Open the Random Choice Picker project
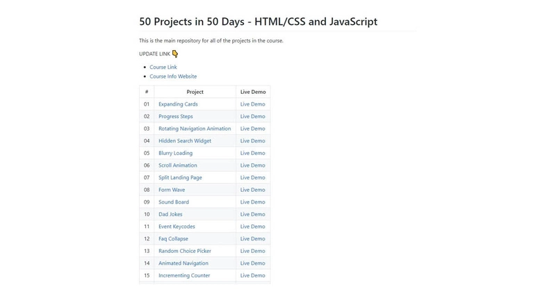556x294 pixels. (x=185, y=251)
